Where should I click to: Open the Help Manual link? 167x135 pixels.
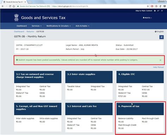158,67
